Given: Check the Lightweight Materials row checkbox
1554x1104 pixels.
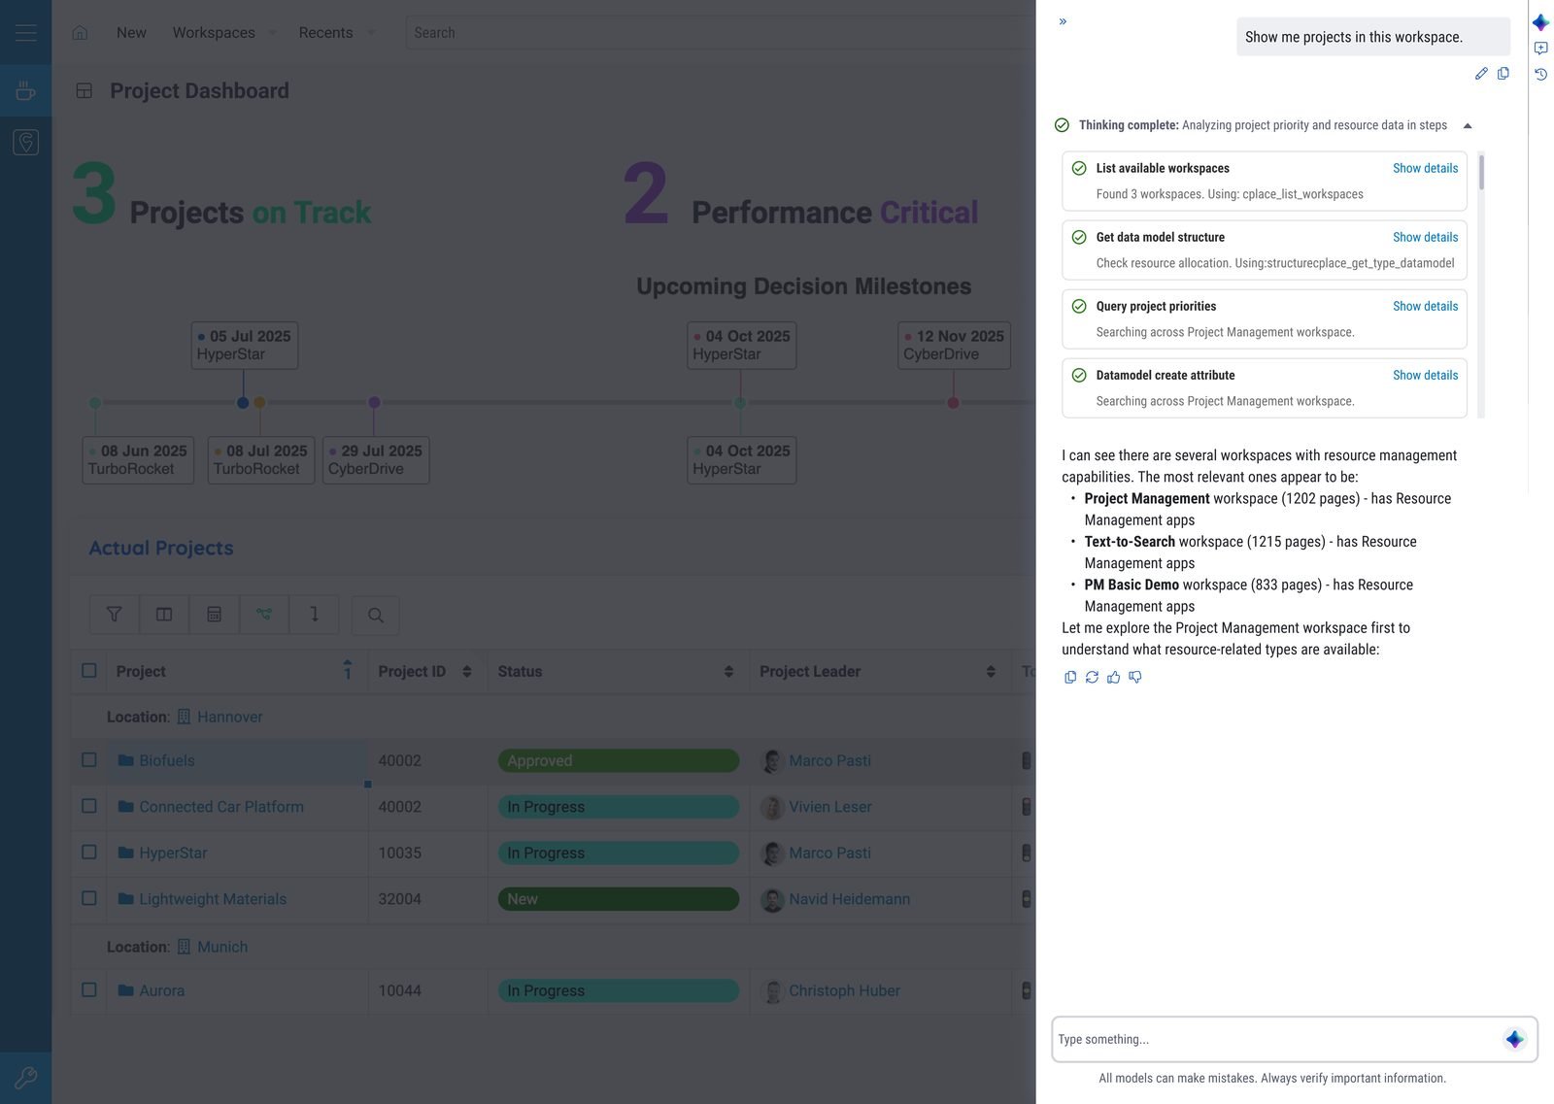Looking at the screenshot, I should coord(89,898).
